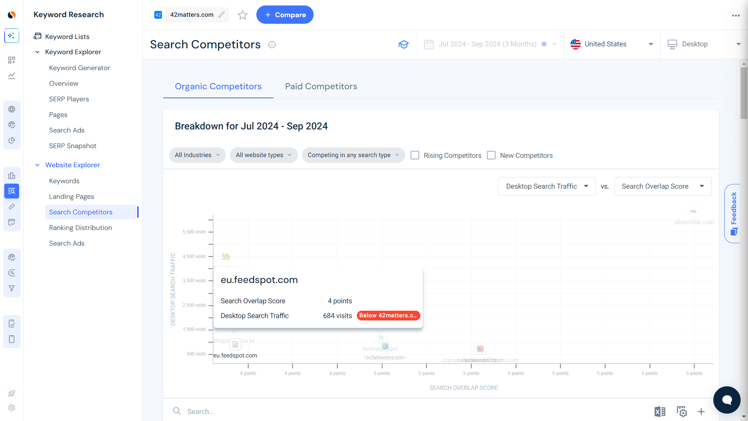Image resolution: width=748 pixels, height=421 pixels.
Task: Open the graduation cap learning icon
Action: pyautogui.click(x=404, y=44)
